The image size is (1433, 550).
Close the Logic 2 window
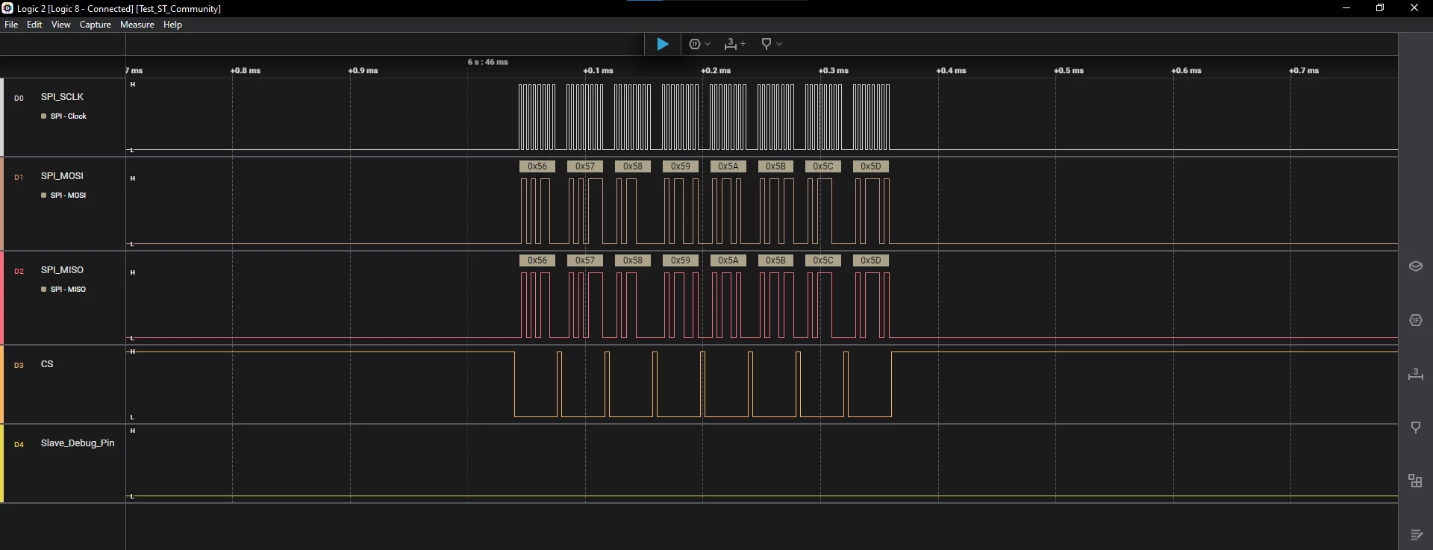(1414, 8)
